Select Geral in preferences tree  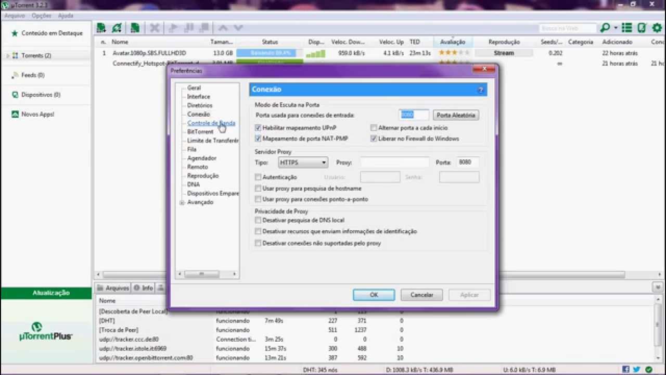pyautogui.click(x=194, y=88)
